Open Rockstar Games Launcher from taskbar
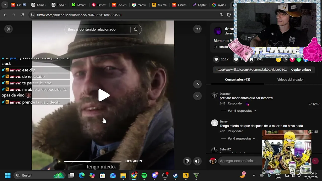 pyautogui.click(x=186, y=175)
